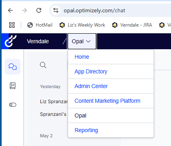The image size is (171, 146).
Task: Open the Liz's Weekly Work bookmark
Action: click(82, 25)
